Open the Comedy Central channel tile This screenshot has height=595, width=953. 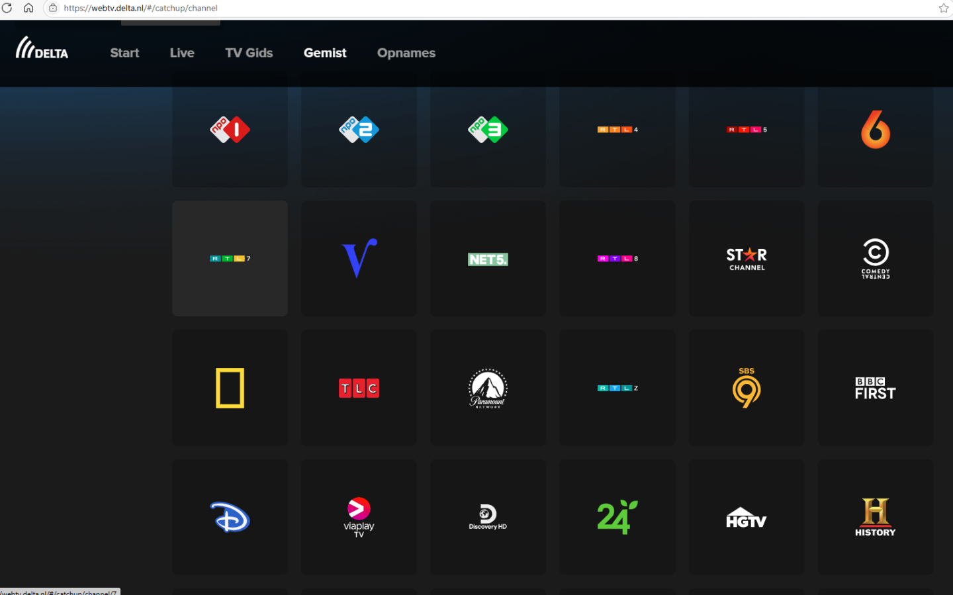tap(875, 259)
